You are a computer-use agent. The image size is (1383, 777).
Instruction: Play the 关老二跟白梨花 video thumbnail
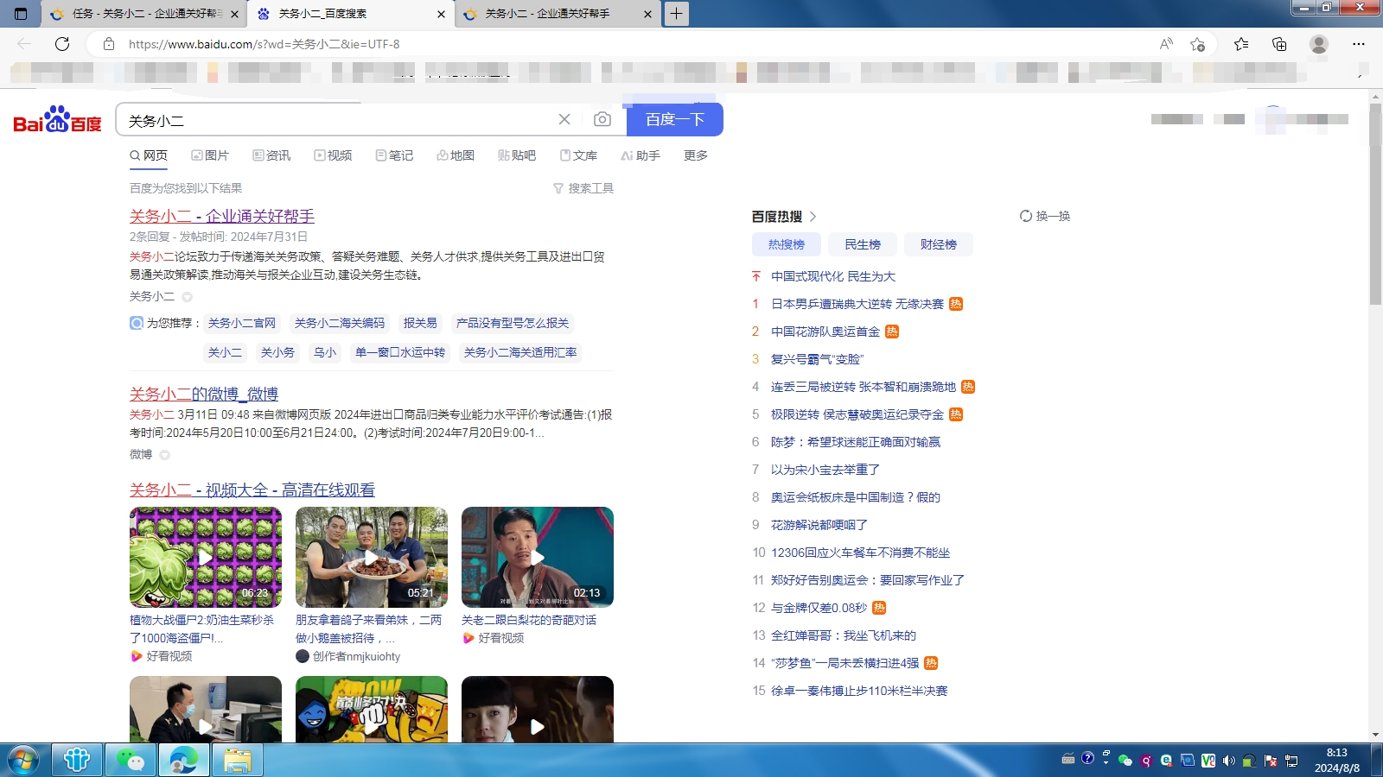(x=538, y=557)
